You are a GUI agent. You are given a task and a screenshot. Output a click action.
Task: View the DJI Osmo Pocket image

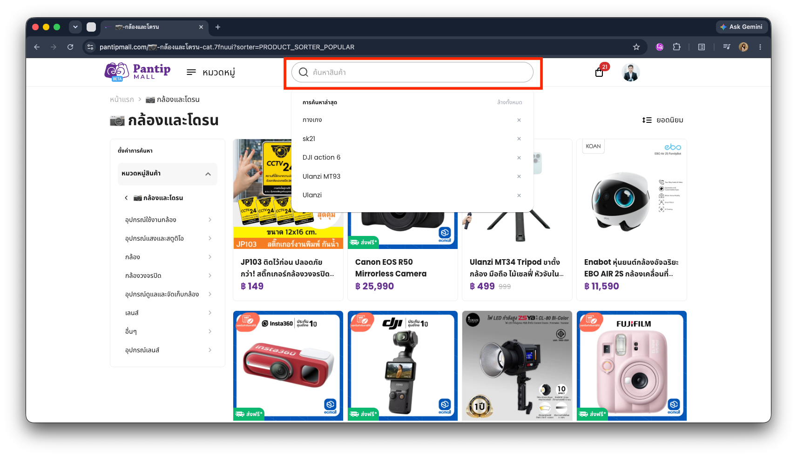[403, 366]
